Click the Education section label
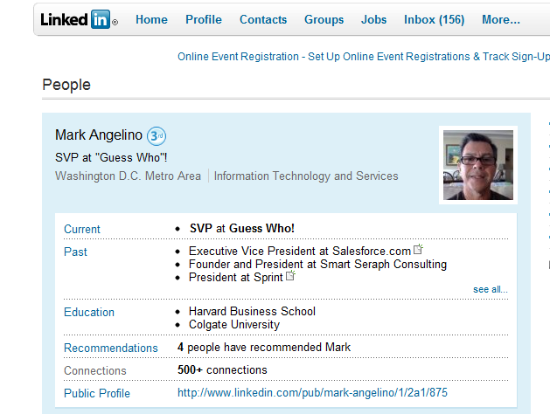This screenshot has height=414, width=550. coord(89,312)
